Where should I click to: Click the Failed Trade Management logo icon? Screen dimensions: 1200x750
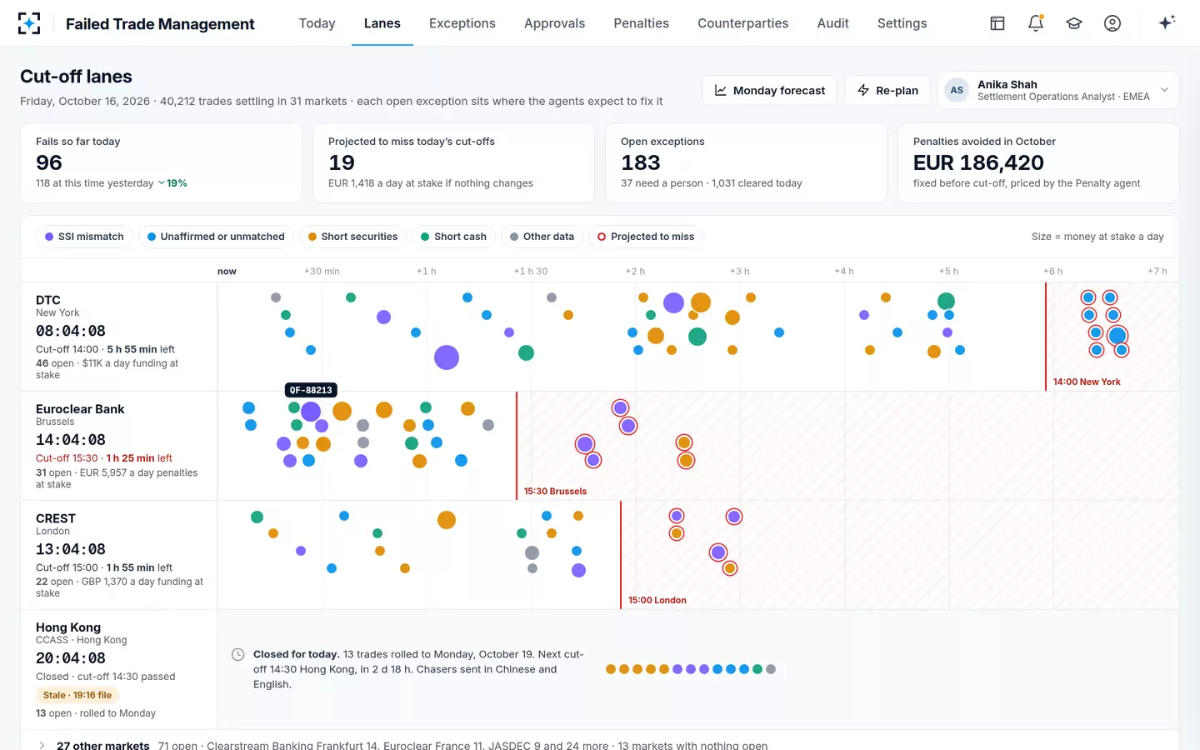(29, 23)
